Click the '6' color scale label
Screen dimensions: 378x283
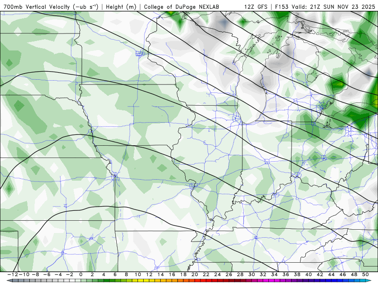pos(115,275)
